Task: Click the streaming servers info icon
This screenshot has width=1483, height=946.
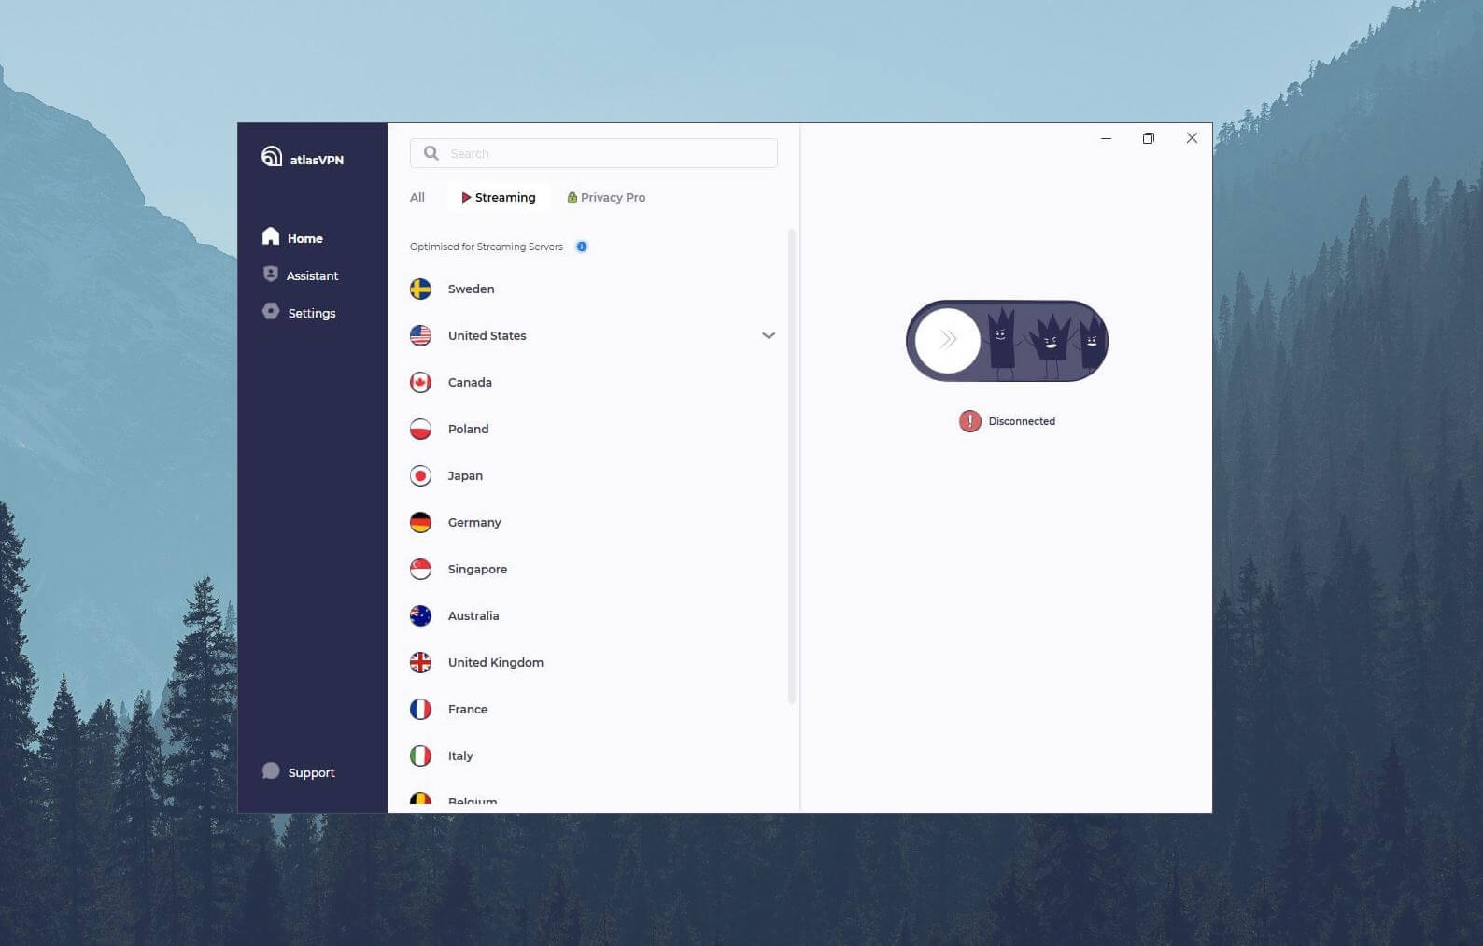Action: (582, 247)
